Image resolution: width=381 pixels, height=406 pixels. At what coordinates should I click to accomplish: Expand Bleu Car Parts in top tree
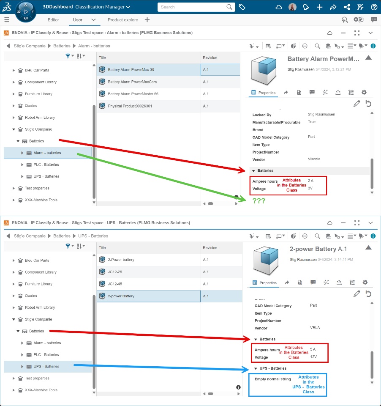click(x=14, y=70)
